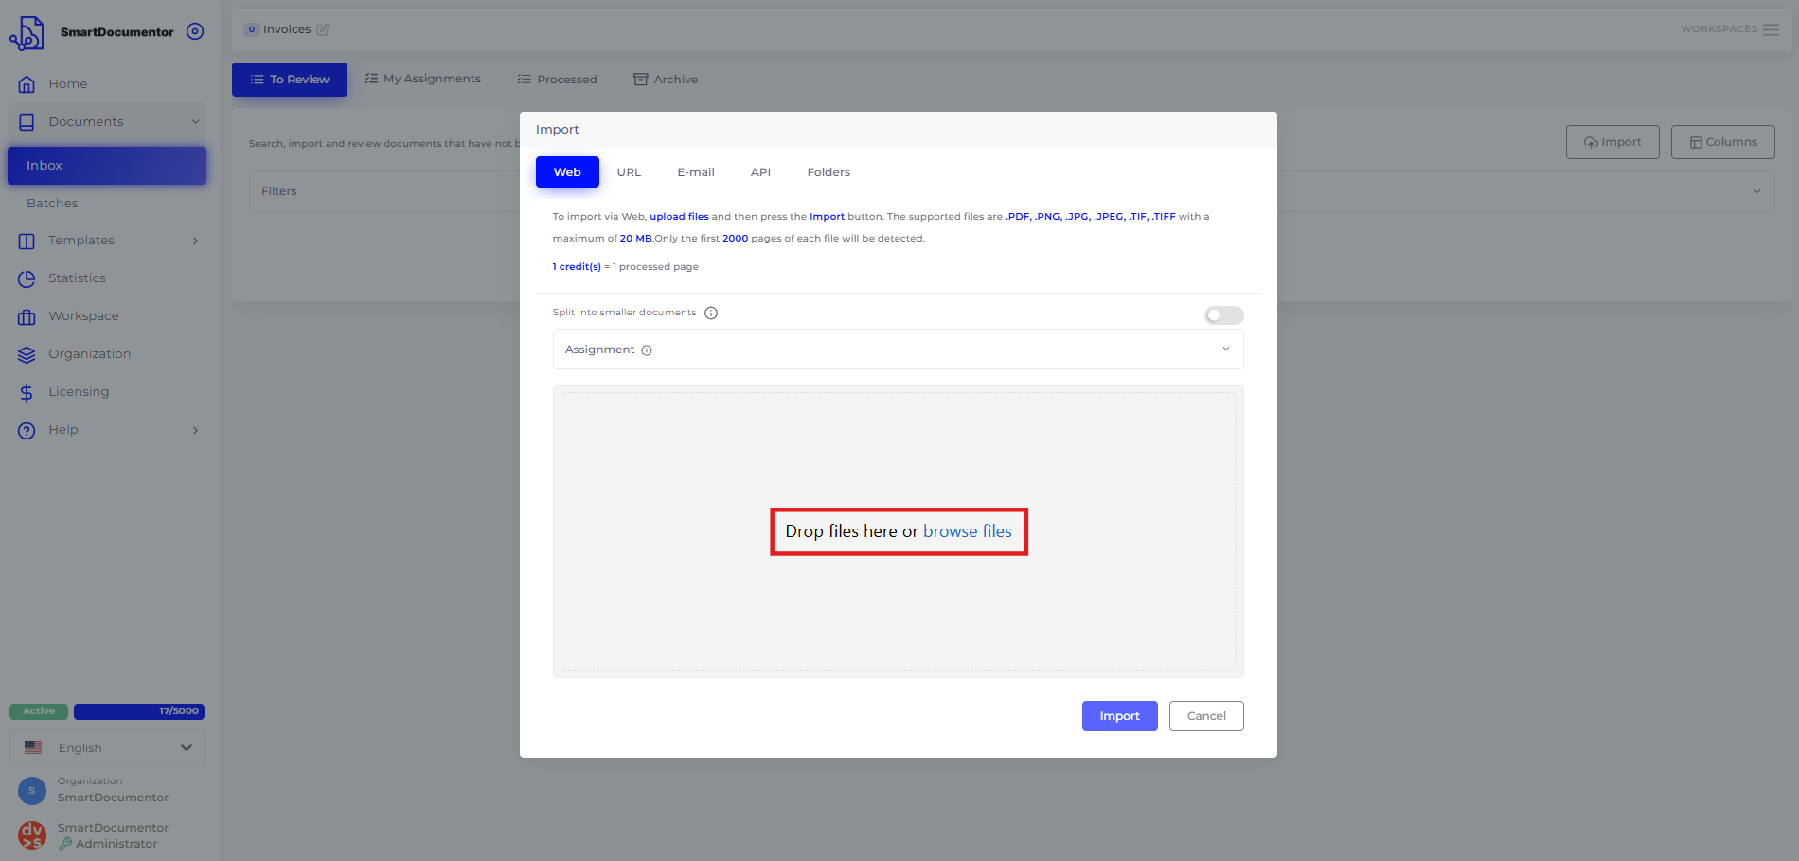Expand the Templates submenu
This screenshot has height=861, width=1799.
[x=195, y=241]
